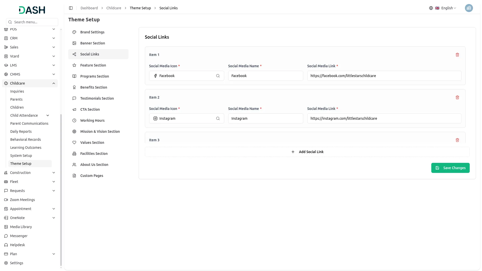
Task: Toggle the sidebar panel icon next to Dashboard
Action: (71, 8)
